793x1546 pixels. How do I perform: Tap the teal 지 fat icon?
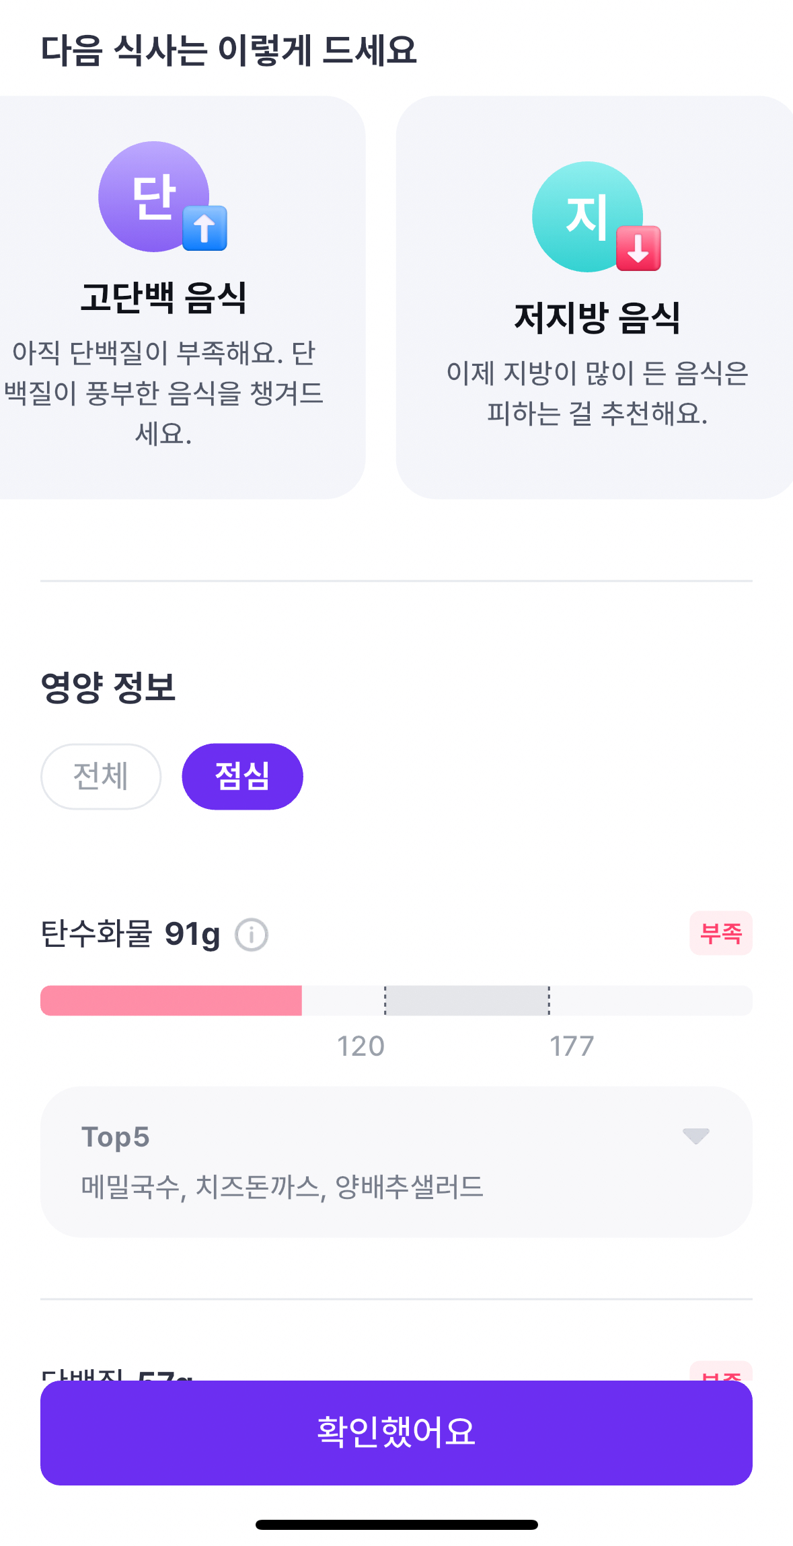(x=587, y=216)
